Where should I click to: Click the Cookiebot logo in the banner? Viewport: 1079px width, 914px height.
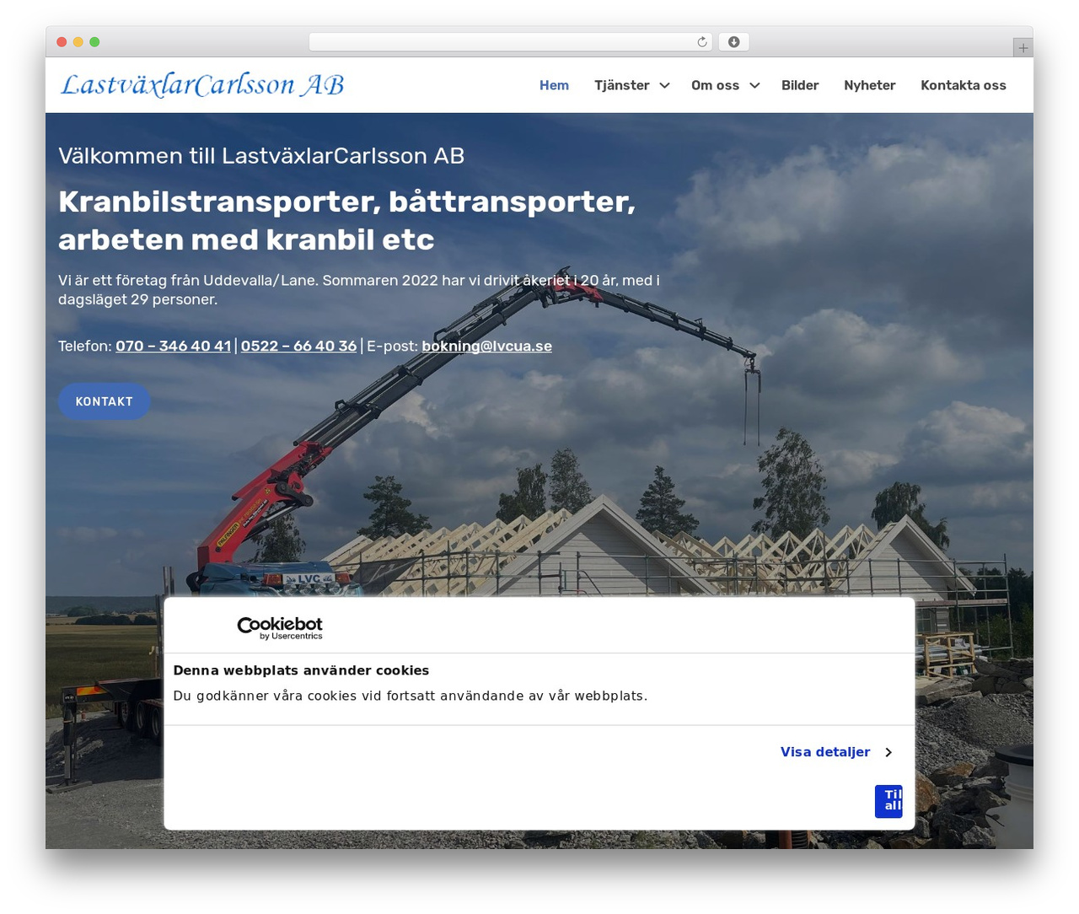click(280, 628)
